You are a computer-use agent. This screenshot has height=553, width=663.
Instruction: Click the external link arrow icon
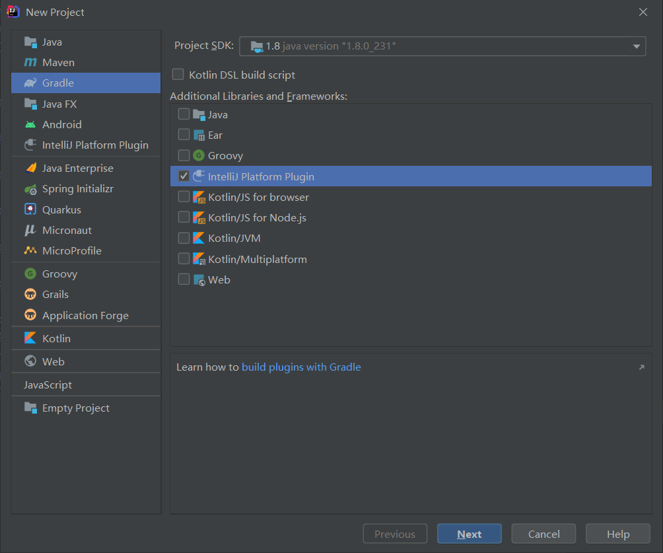(x=641, y=367)
